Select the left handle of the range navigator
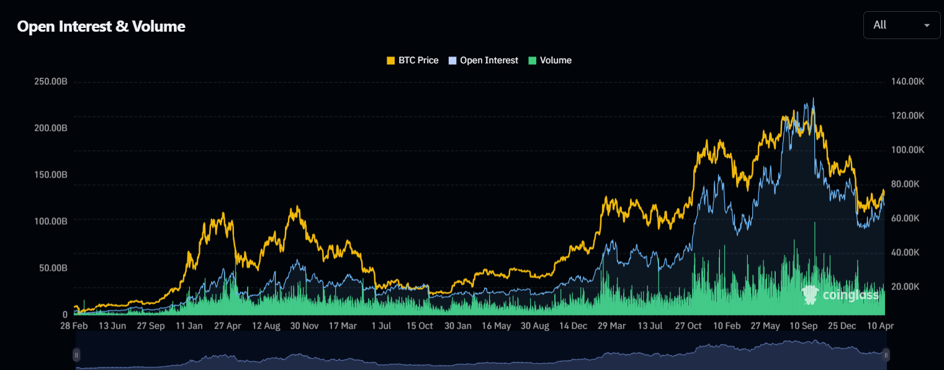Screen dimensions: 944x370 [x=76, y=354]
